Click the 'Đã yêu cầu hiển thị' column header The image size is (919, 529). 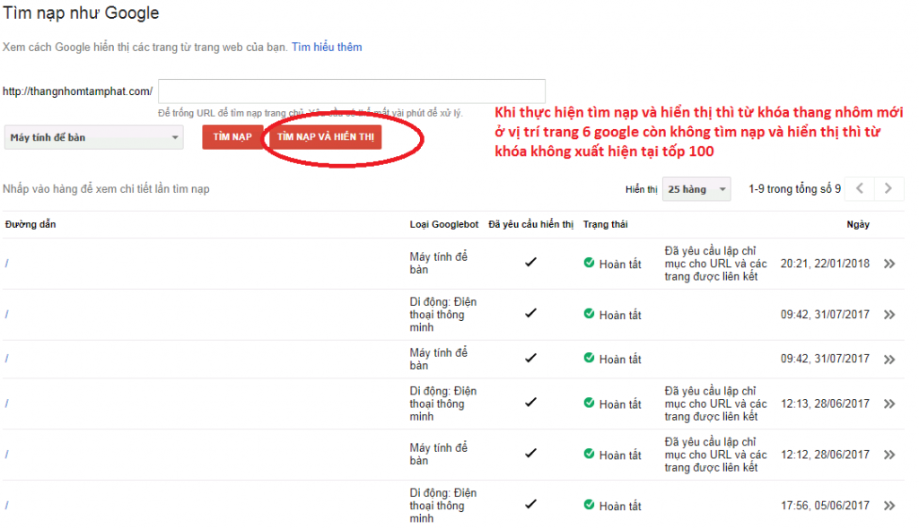[531, 224]
